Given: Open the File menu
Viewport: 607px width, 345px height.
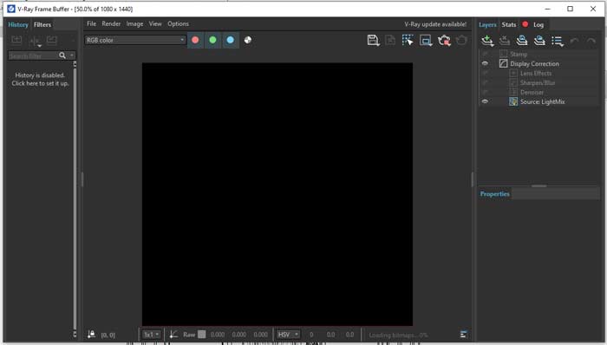Looking at the screenshot, I should pyautogui.click(x=91, y=23).
